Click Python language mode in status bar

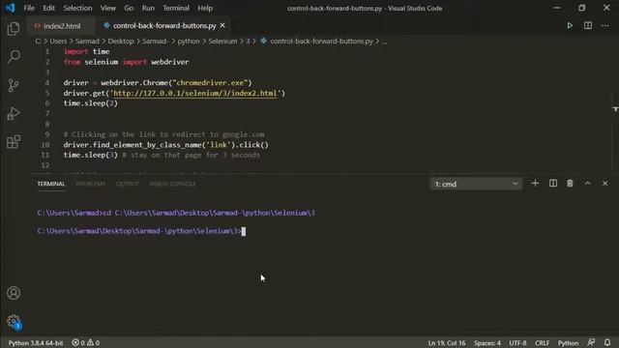point(568,343)
